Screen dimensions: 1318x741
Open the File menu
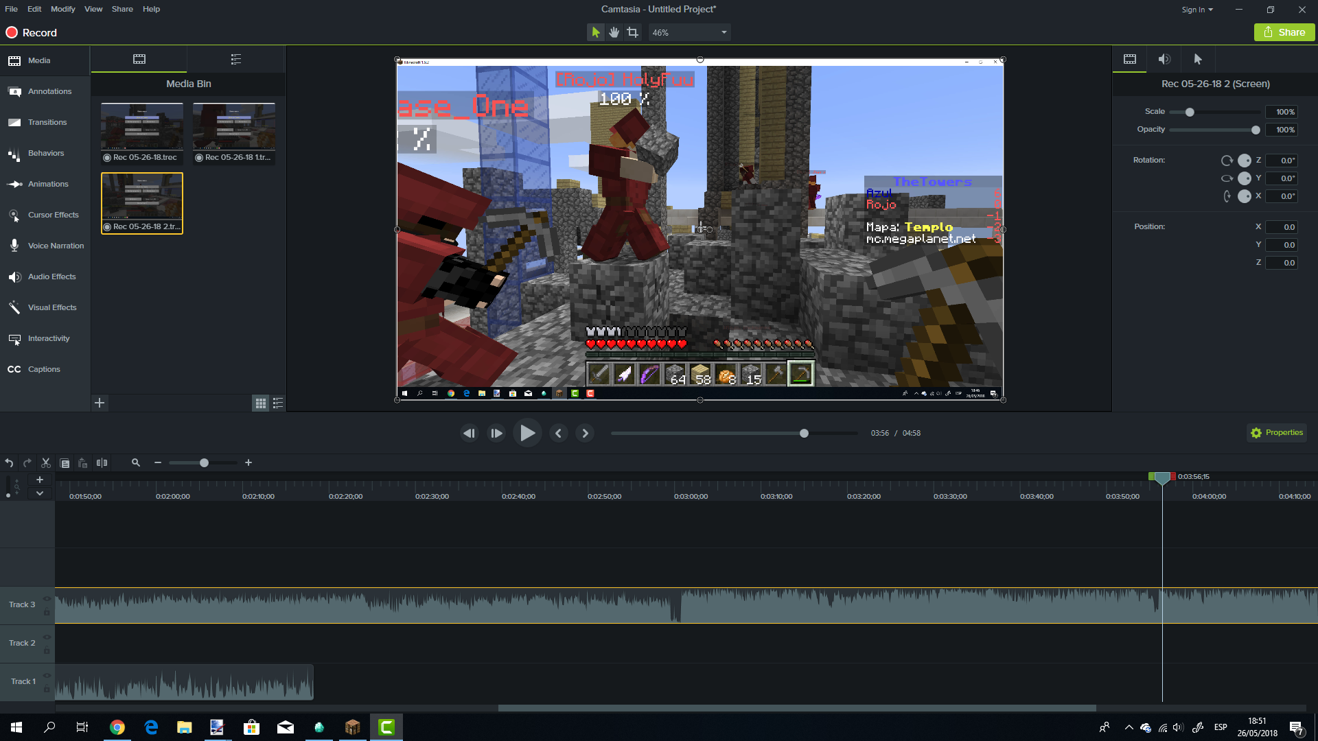coord(11,9)
